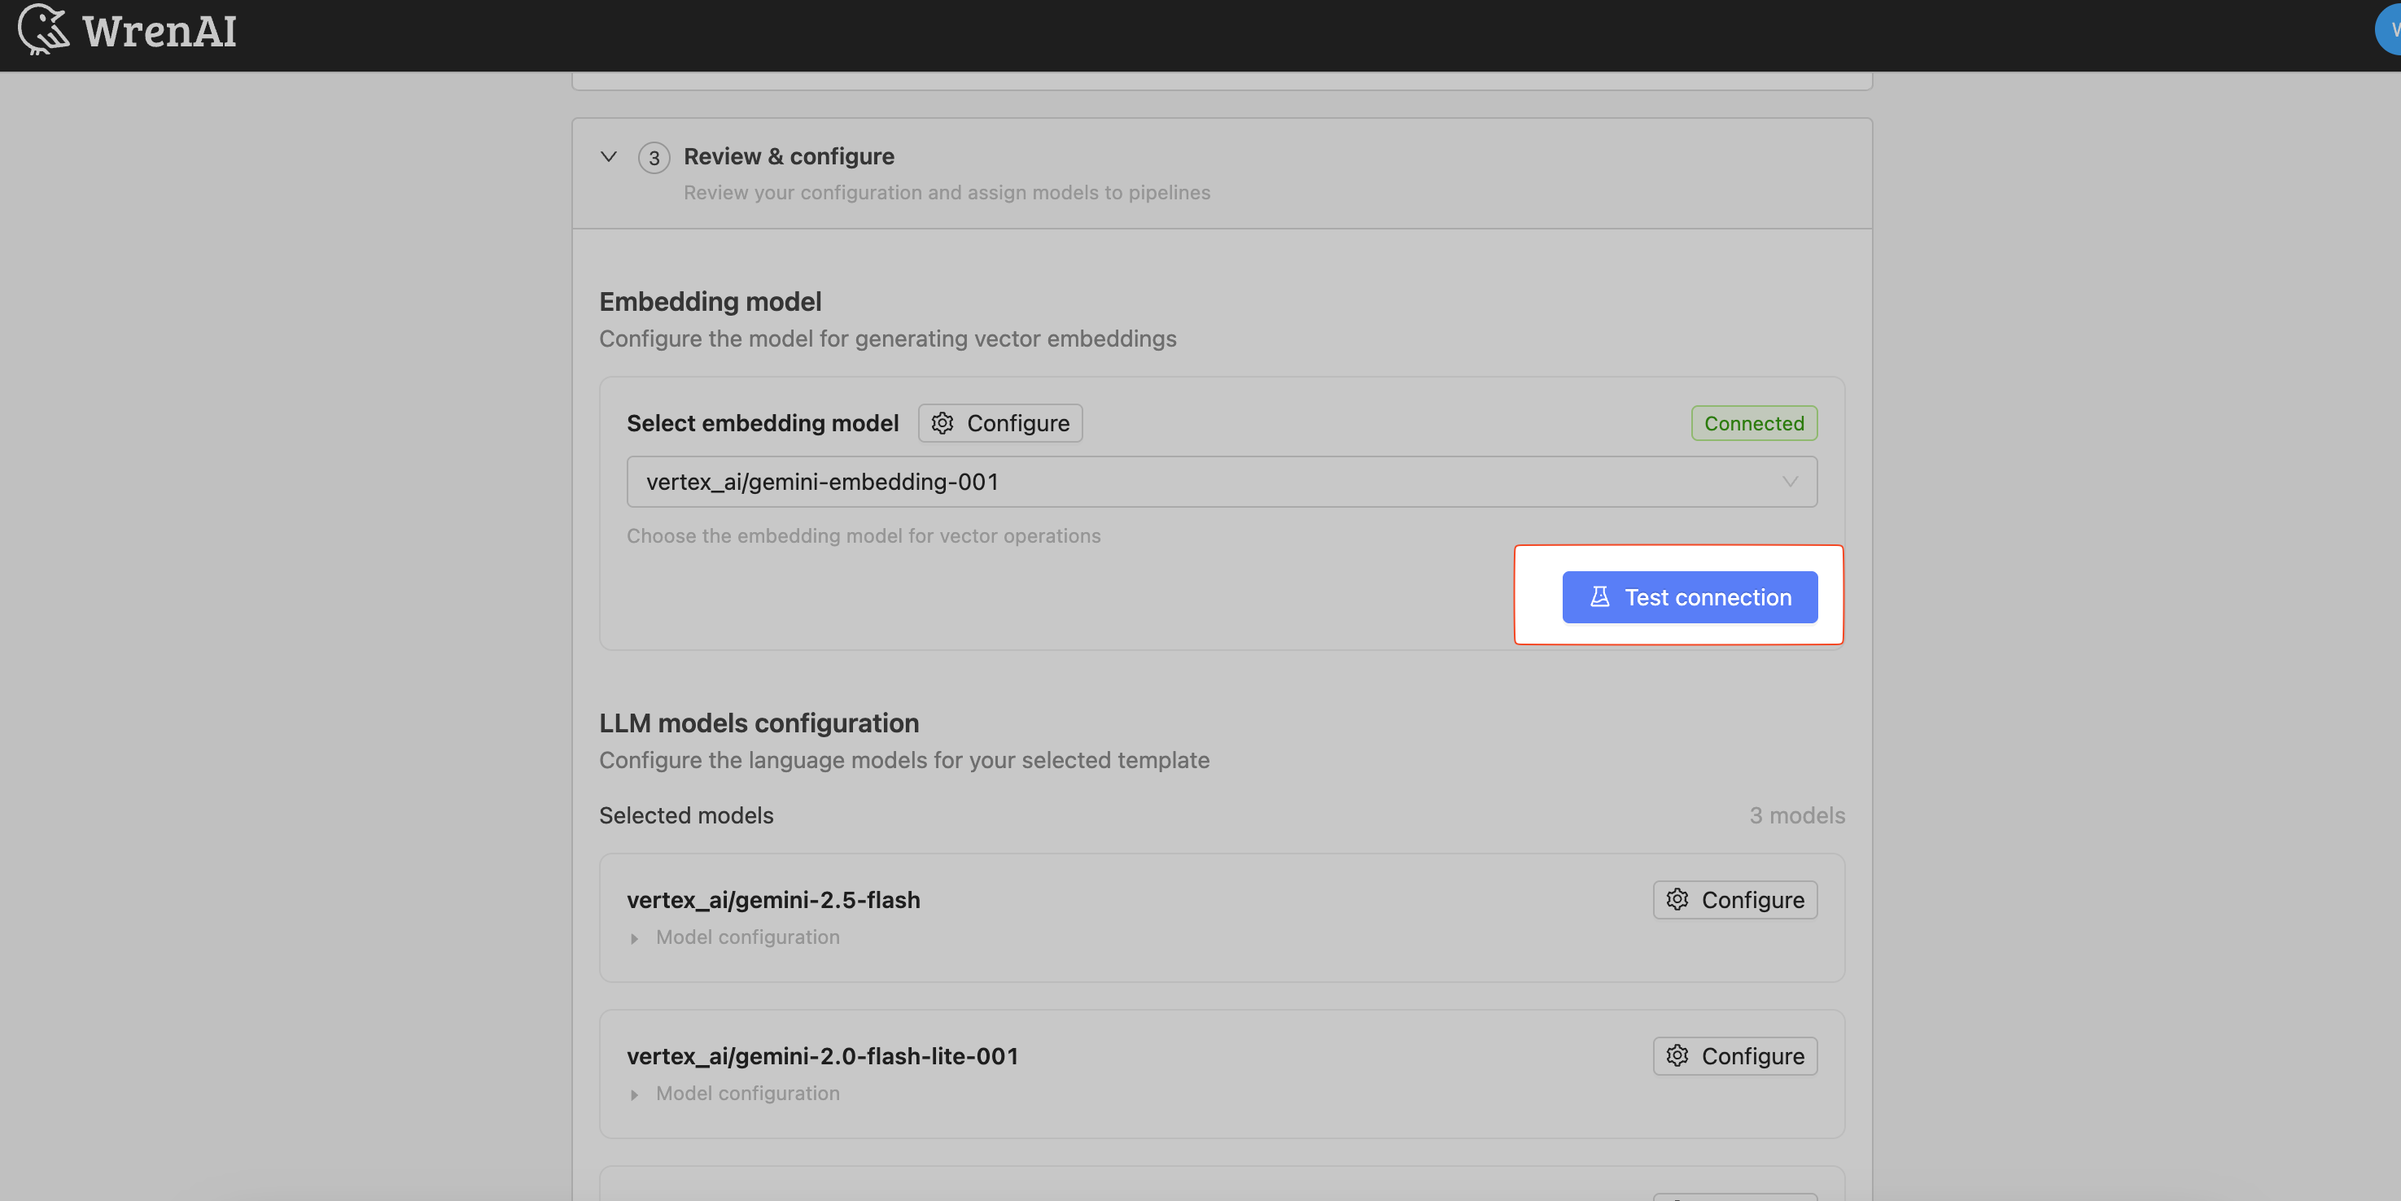Screen dimensions: 2401x1201
Task: Click the Review & configure heading
Action: 789,155
